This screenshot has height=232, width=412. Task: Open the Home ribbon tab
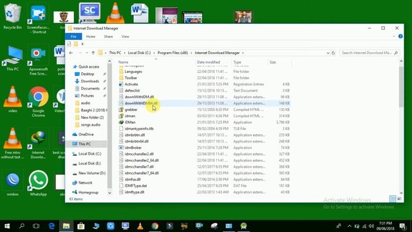(91, 36)
